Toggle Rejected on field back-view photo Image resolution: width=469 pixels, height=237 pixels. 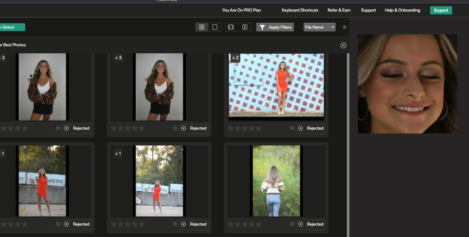[x=310, y=224]
